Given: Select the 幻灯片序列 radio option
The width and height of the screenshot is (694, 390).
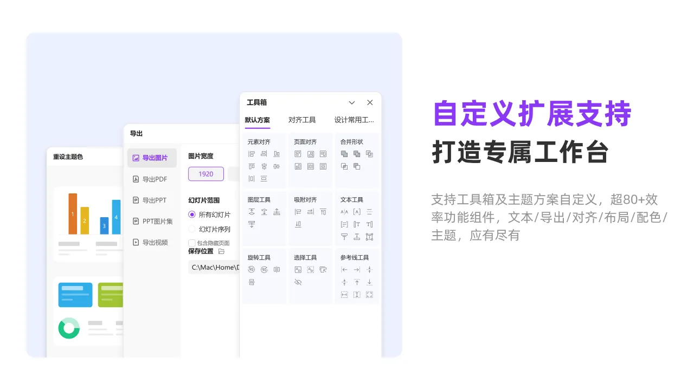Looking at the screenshot, I should [x=192, y=229].
